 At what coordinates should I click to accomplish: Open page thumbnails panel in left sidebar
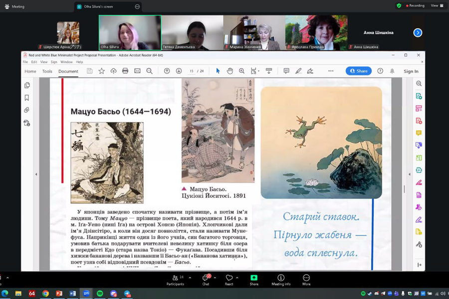[x=27, y=85]
